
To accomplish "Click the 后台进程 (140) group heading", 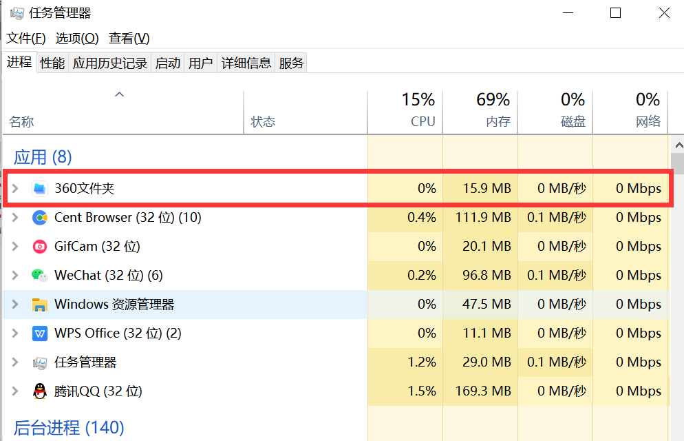I will click(69, 428).
